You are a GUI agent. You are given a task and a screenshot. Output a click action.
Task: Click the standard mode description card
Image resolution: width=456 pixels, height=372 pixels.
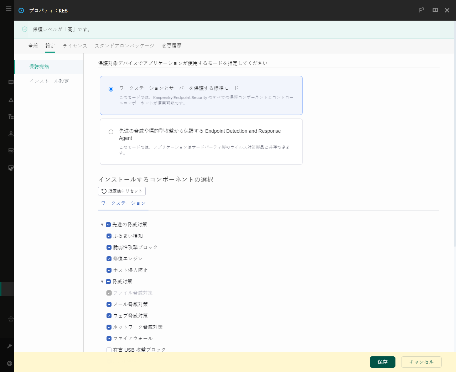(x=201, y=95)
